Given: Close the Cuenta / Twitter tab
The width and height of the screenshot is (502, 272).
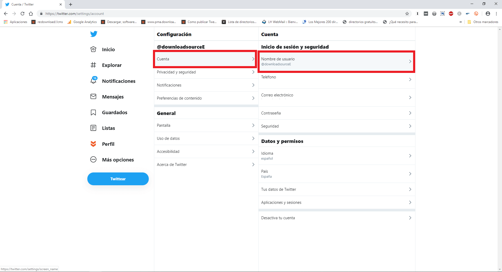Looking at the screenshot, I should click(x=61, y=4).
